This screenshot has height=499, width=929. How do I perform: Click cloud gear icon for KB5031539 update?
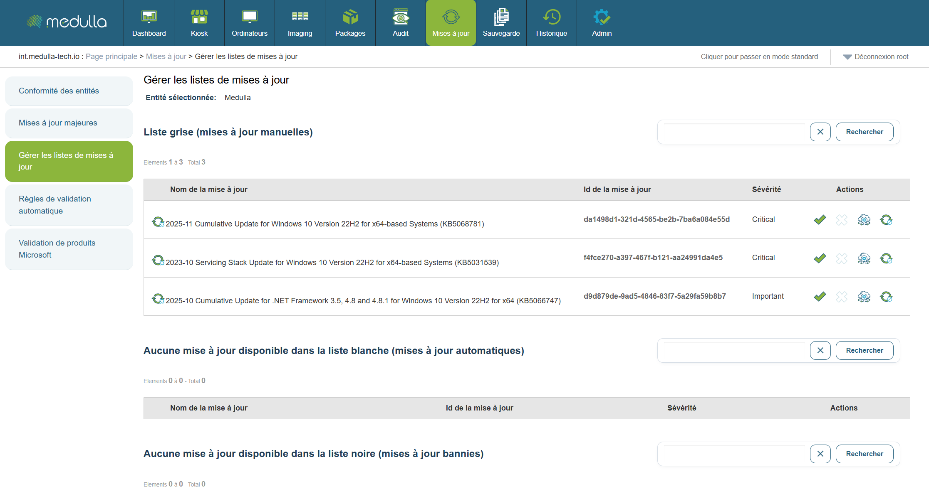pyautogui.click(x=864, y=258)
